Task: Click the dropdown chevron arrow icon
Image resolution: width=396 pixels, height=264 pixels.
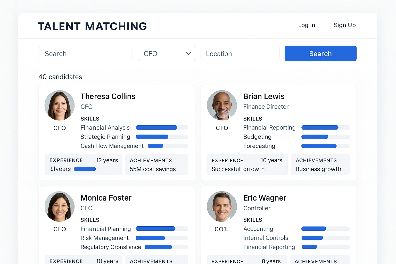Action: pyautogui.click(x=189, y=54)
